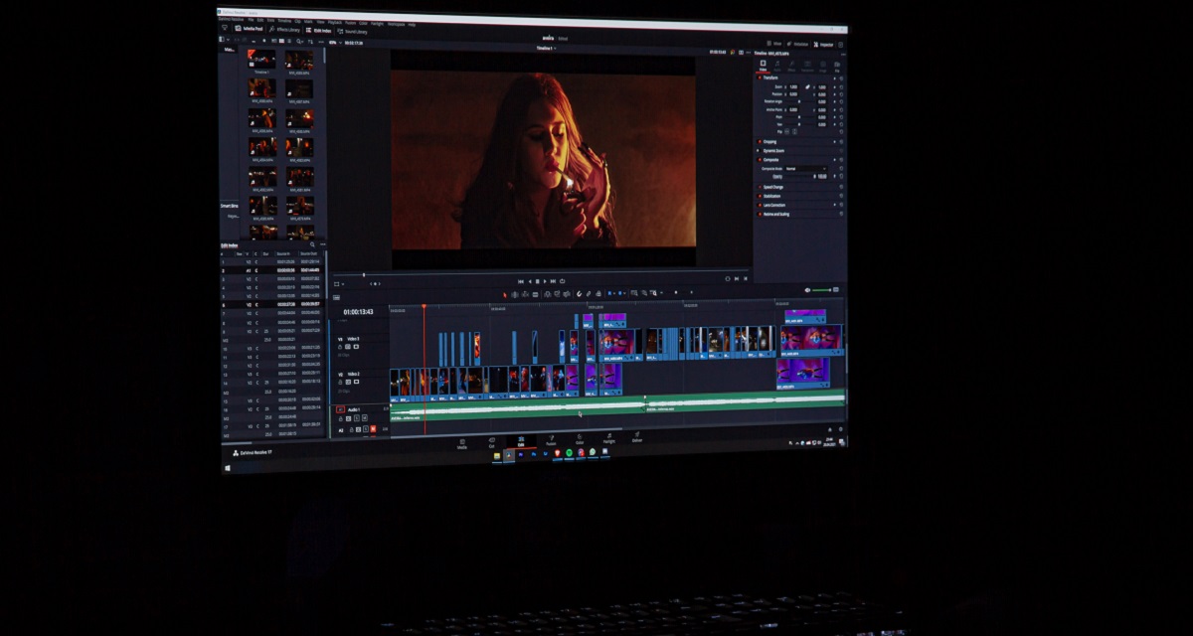Image resolution: width=1193 pixels, height=636 pixels.
Task: Mute Audio track A2
Action: click(373, 429)
